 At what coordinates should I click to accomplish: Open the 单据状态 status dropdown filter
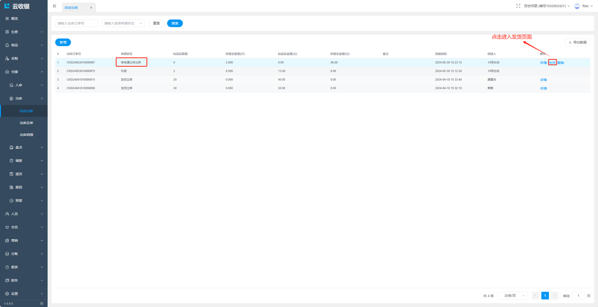(x=123, y=23)
